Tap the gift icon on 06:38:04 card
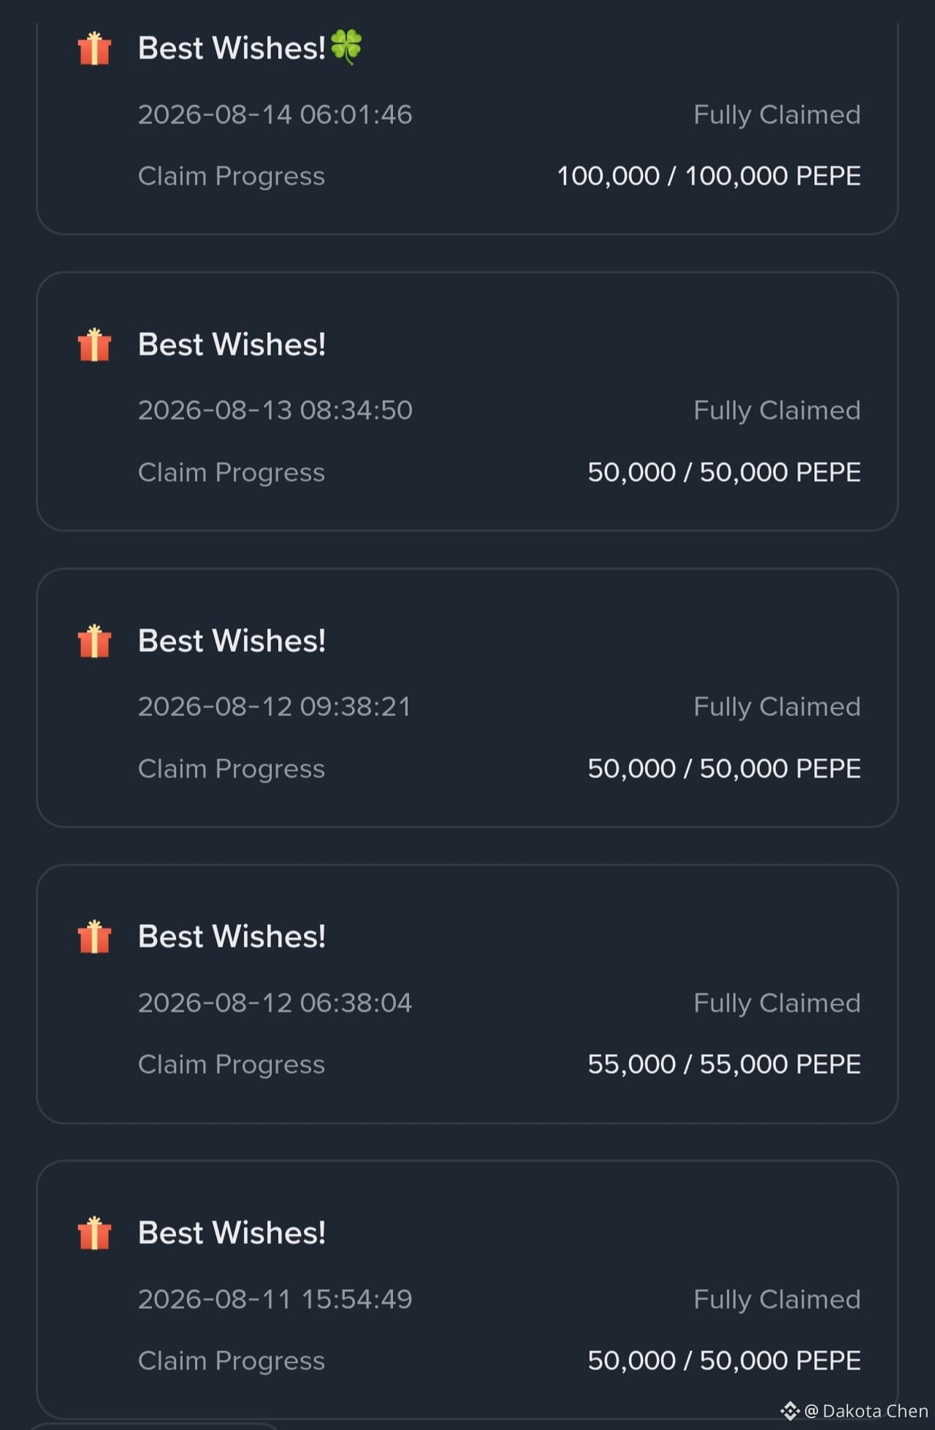Screen dimensions: 935x1430 [x=94, y=937]
